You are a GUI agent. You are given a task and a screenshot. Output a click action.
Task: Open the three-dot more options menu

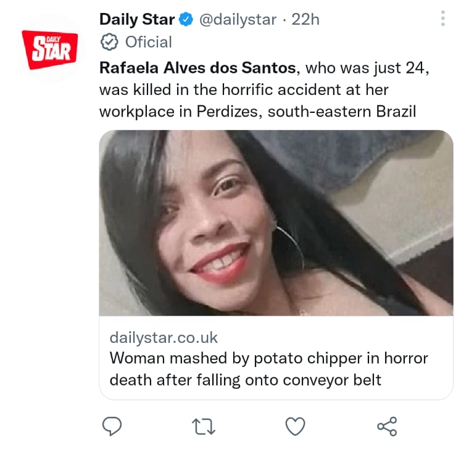443,19
